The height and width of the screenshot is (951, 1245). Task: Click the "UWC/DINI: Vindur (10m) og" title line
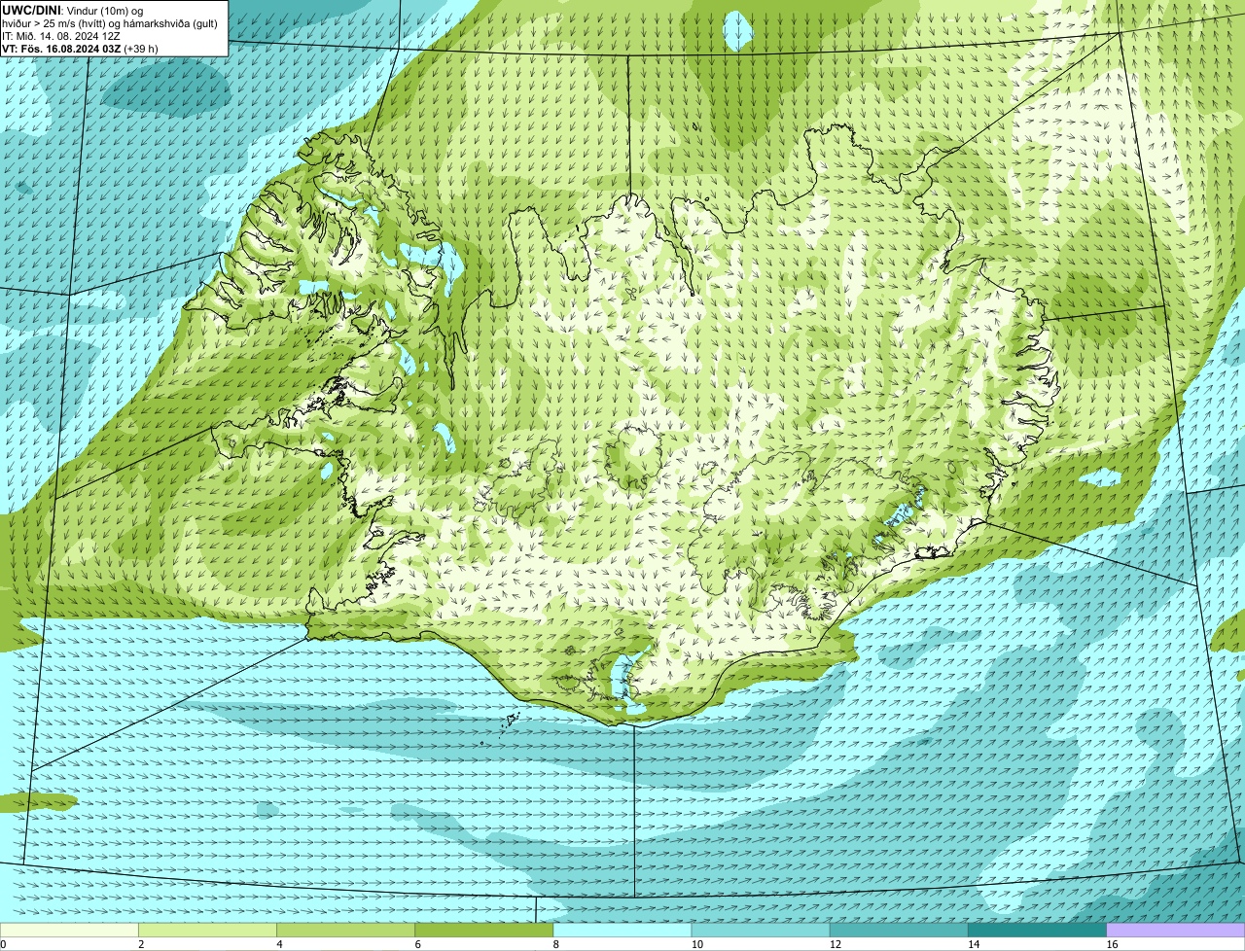click(x=73, y=10)
